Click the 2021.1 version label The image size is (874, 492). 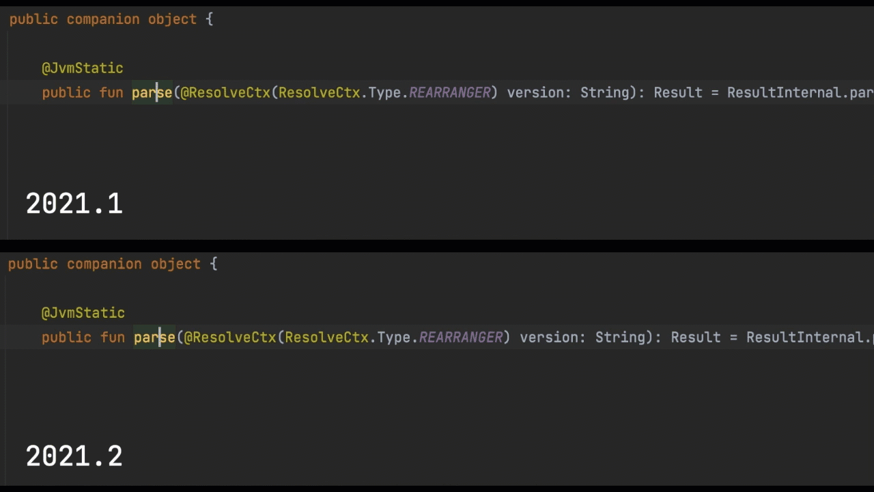(x=74, y=204)
